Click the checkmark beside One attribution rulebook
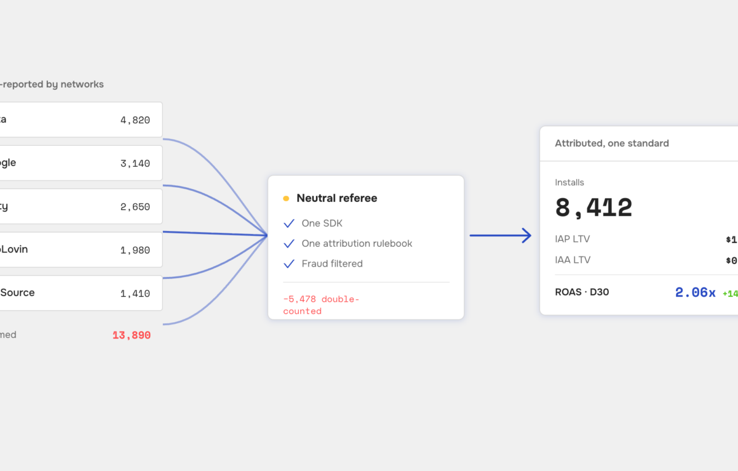This screenshot has width=738, height=471. [289, 244]
